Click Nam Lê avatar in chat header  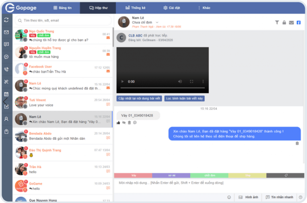(x=124, y=22)
